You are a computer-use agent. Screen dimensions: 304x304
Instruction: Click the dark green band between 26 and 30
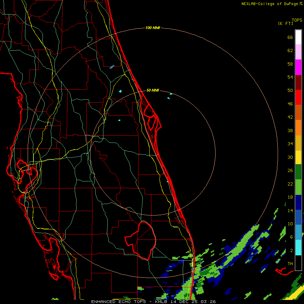click(298, 172)
